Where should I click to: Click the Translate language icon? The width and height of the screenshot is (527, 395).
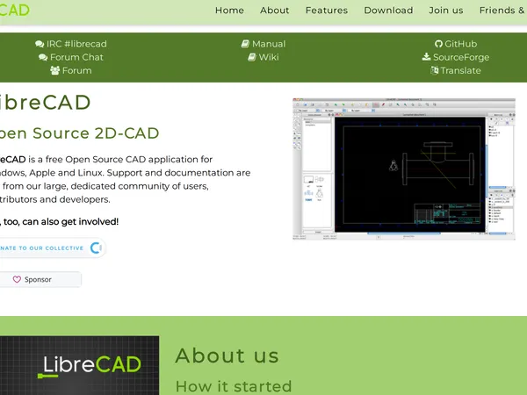pos(435,70)
